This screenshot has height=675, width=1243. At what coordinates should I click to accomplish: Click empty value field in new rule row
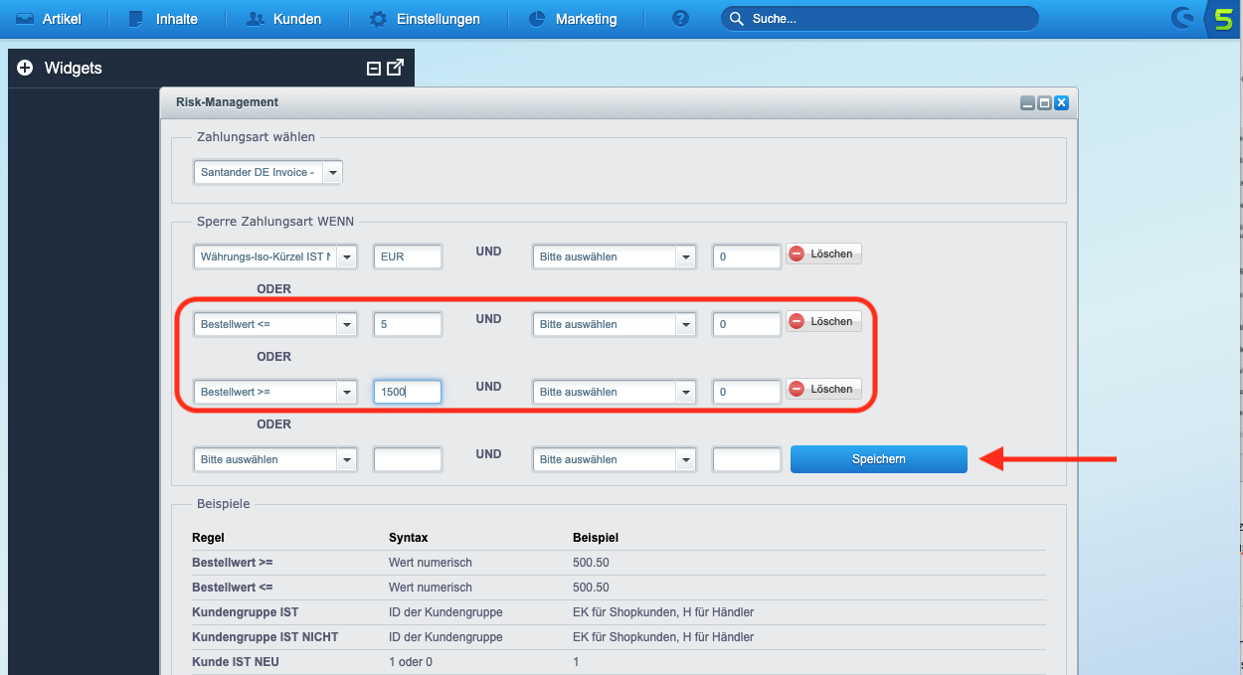click(408, 459)
